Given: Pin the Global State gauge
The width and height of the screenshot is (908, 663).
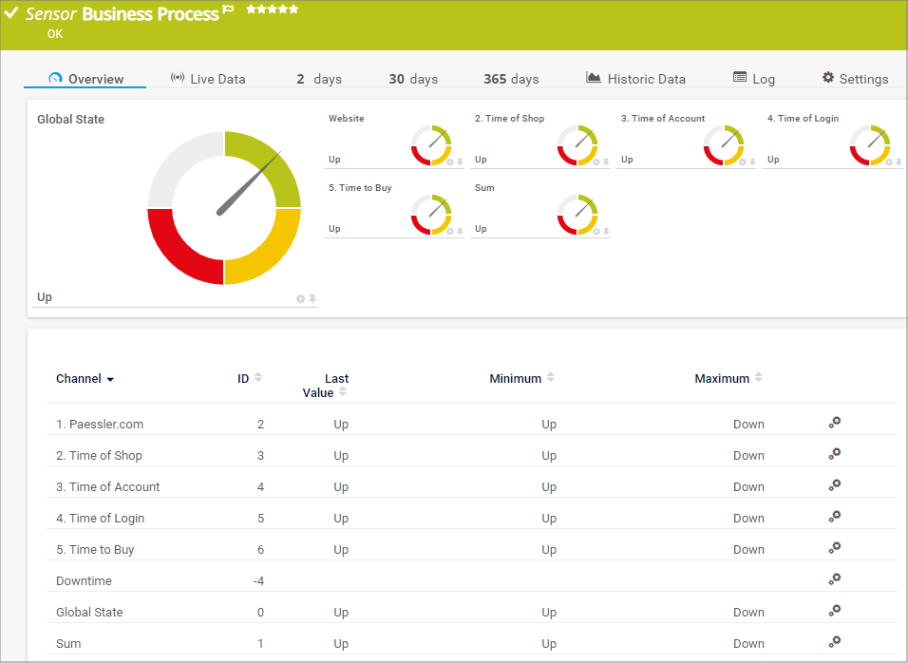Looking at the screenshot, I should (312, 299).
